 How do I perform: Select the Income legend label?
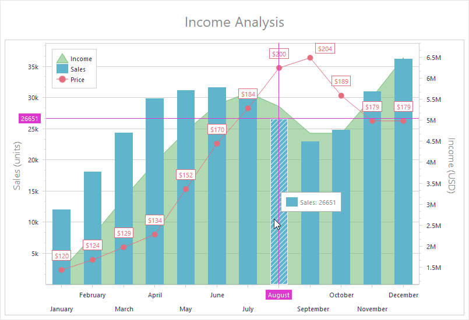pos(81,59)
